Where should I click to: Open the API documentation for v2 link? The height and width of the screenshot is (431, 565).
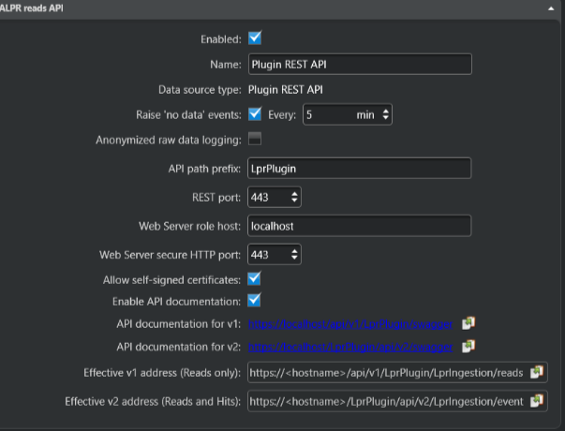pos(351,347)
